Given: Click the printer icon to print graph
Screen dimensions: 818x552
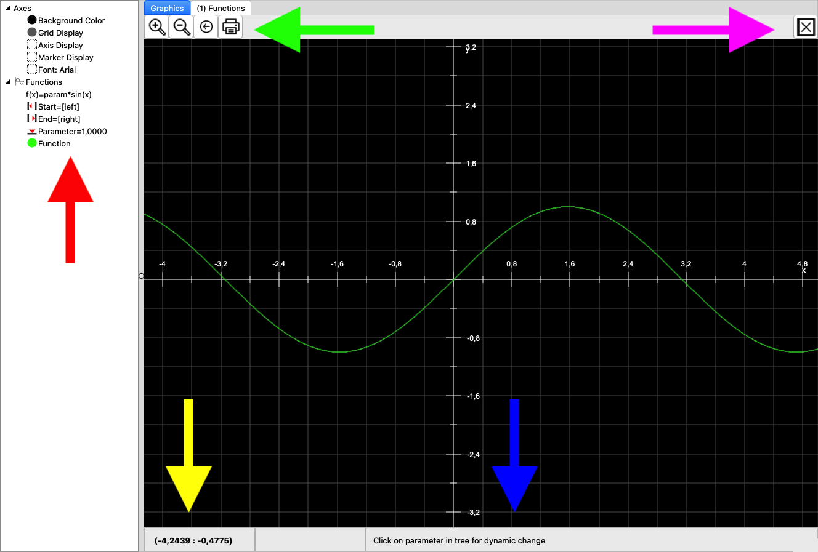Looking at the screenshot, I should [230, 27].
